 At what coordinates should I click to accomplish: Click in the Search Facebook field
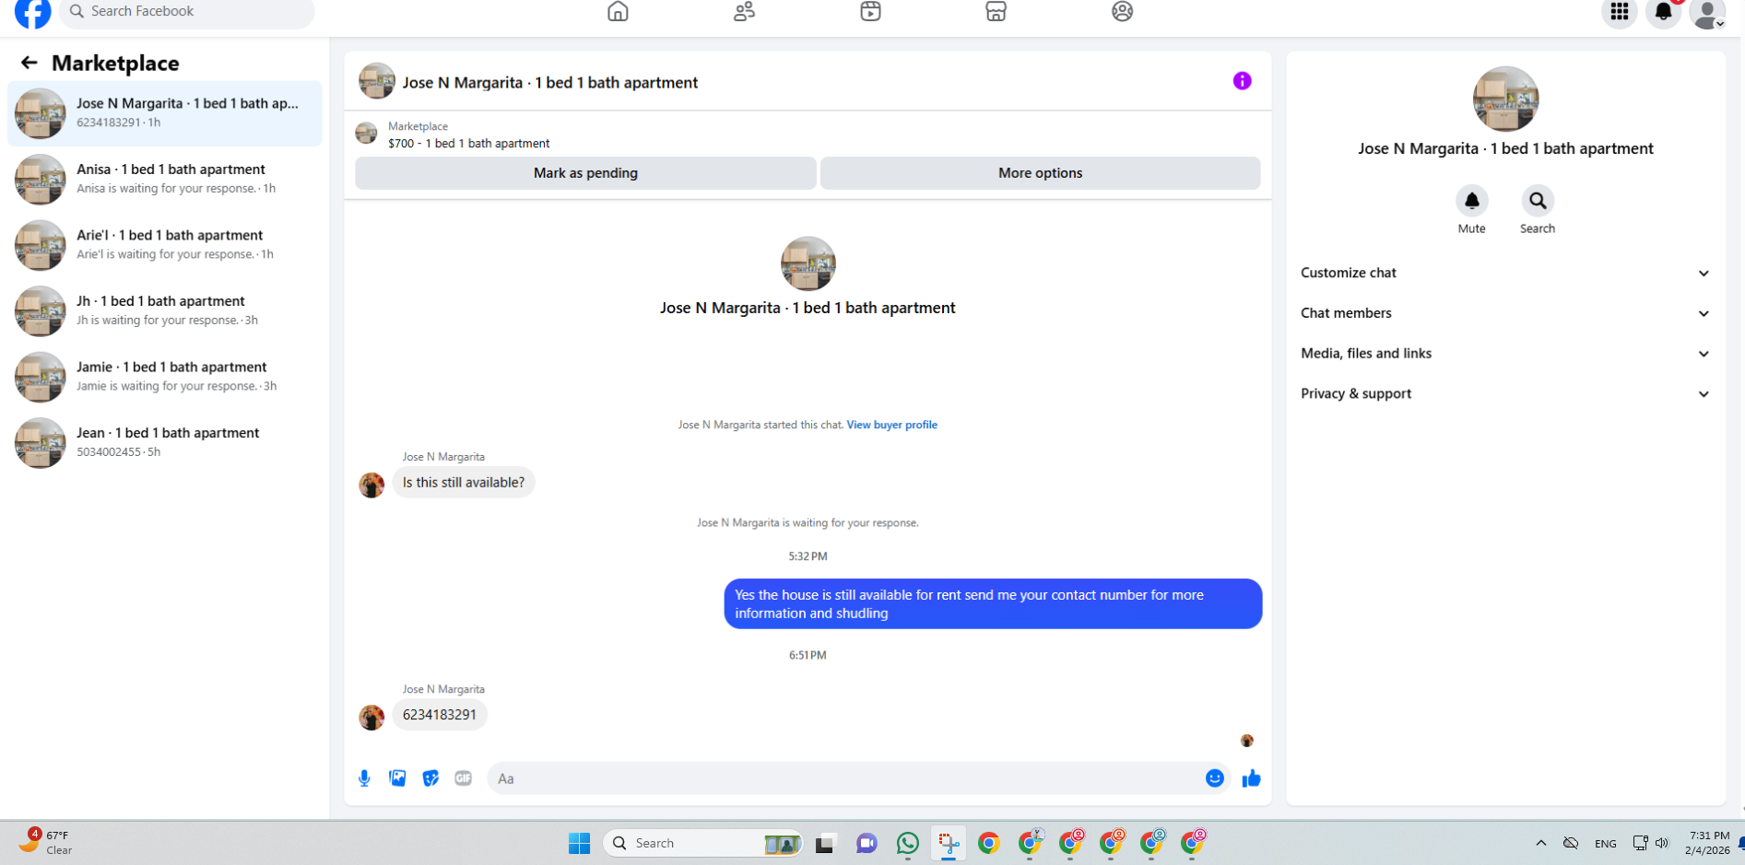tap(186, 12)
